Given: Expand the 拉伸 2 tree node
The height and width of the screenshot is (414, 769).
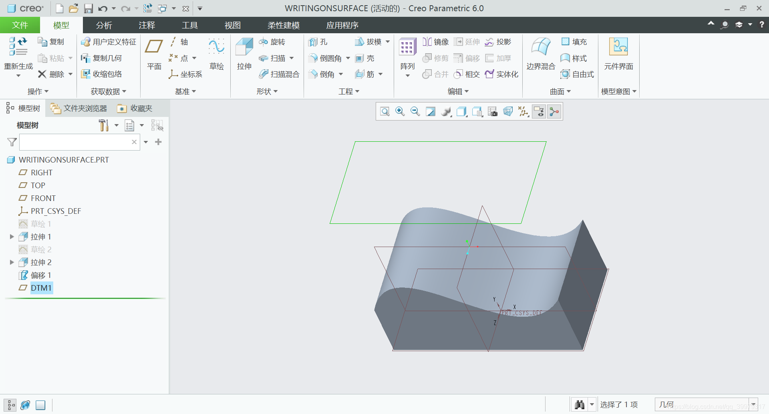Looking at the screenshot, I should pyautogui.click(x=12, y=262).
